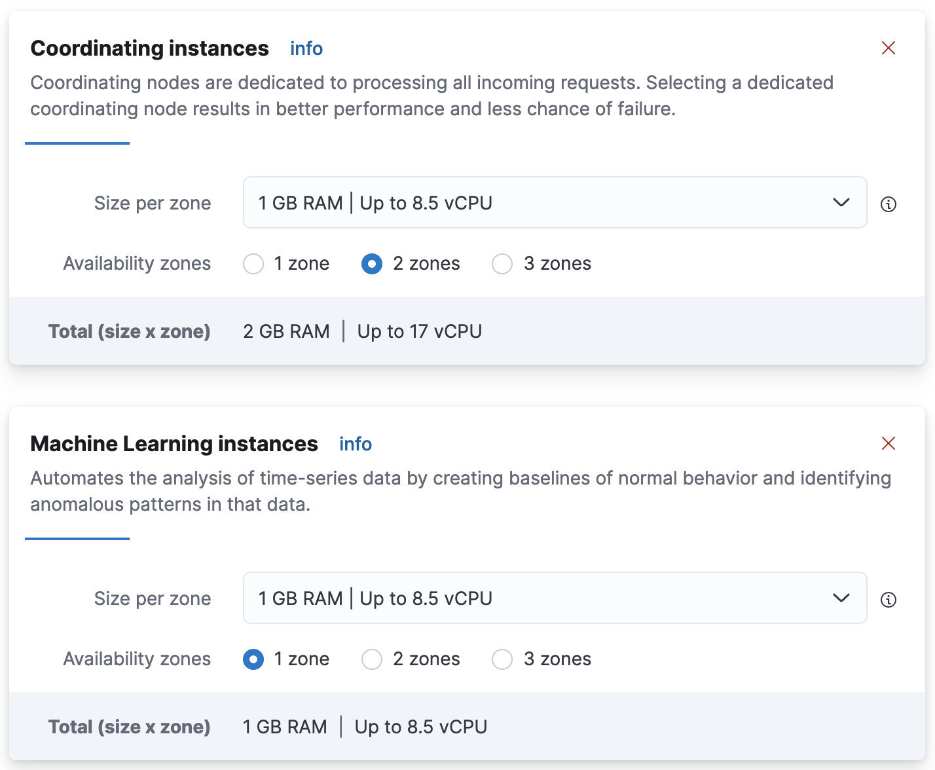The height and width of the screenshot is (770, 935).
Task: Remove the Machine Learning instances card via its X icon
Action: pos(889,443)
